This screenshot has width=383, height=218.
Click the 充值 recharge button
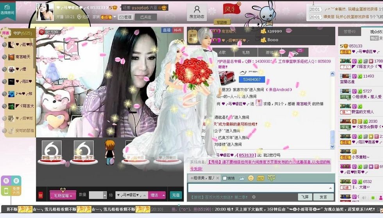coord(176,195)
